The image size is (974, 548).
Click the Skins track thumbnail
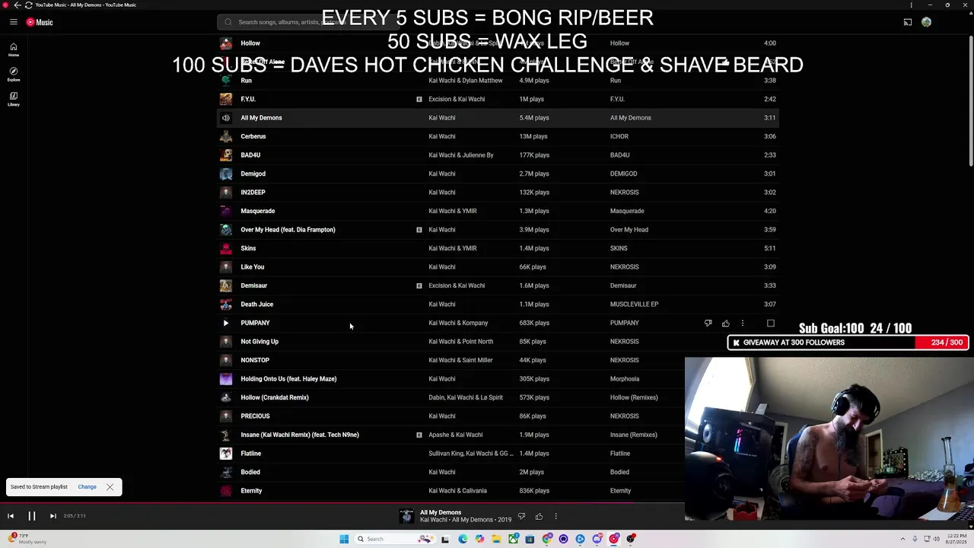click(225, 248)
